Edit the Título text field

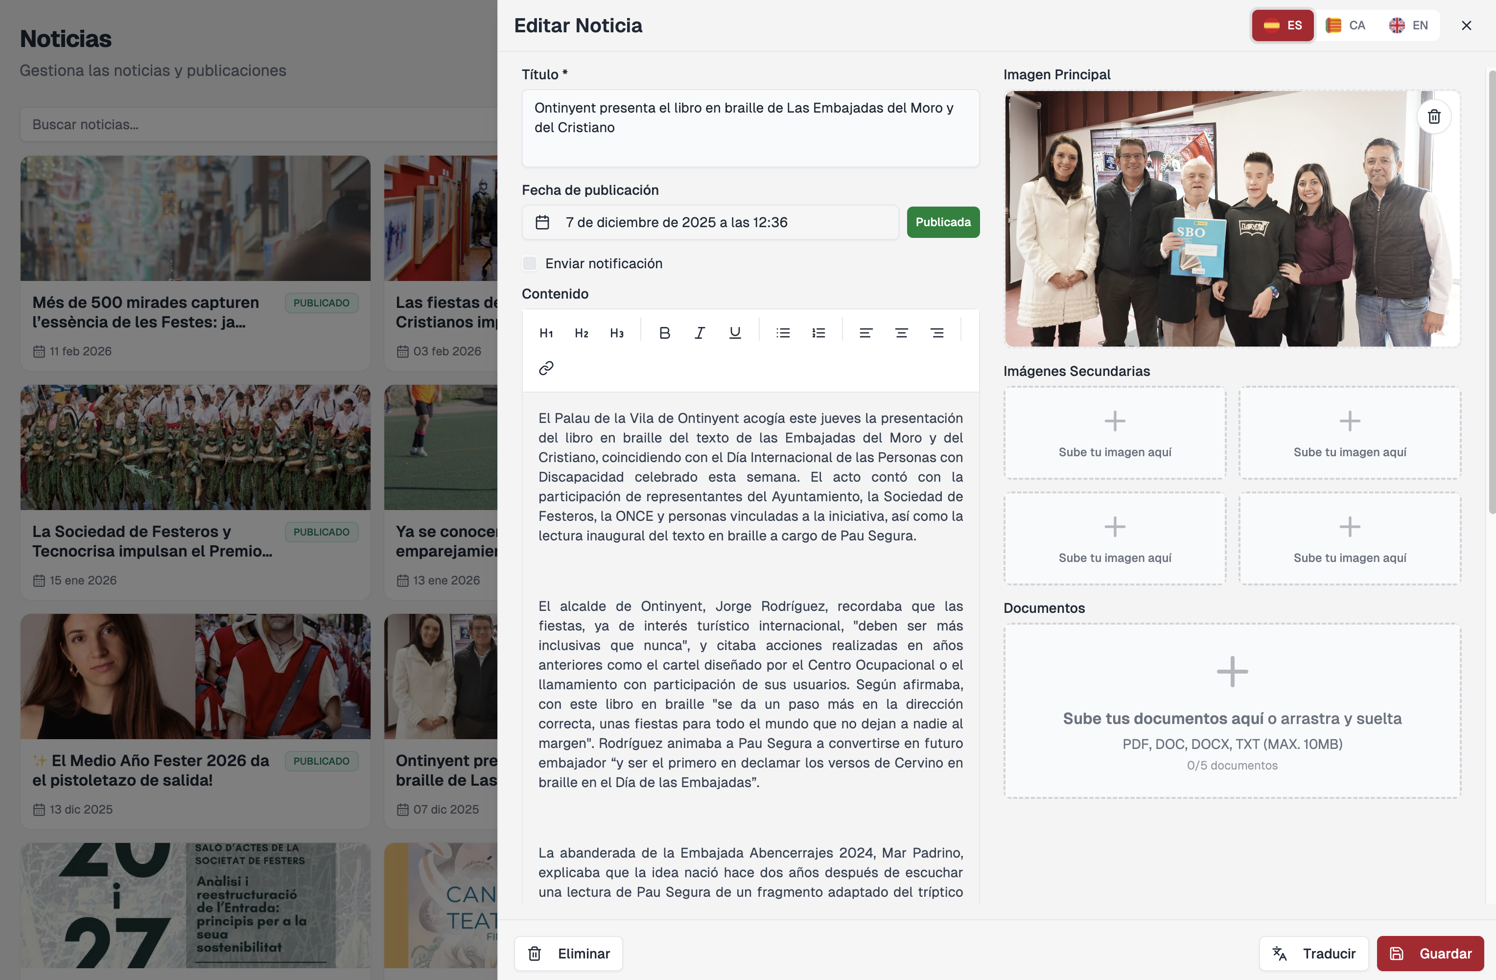(x=750, y=128)
